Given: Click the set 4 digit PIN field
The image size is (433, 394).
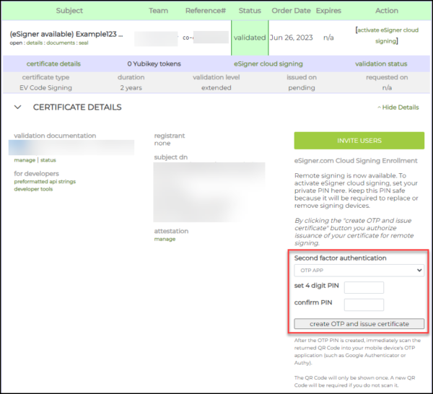Looking at the screenshot, I should pos(364,288).
